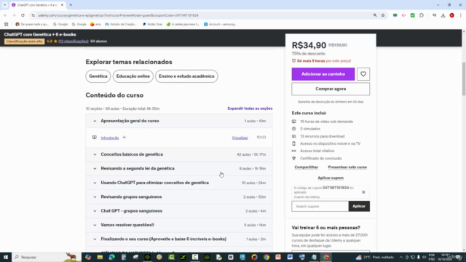Open PowerPoint from the taskbar
Screen dimensions: 466x262
point(278,257)
